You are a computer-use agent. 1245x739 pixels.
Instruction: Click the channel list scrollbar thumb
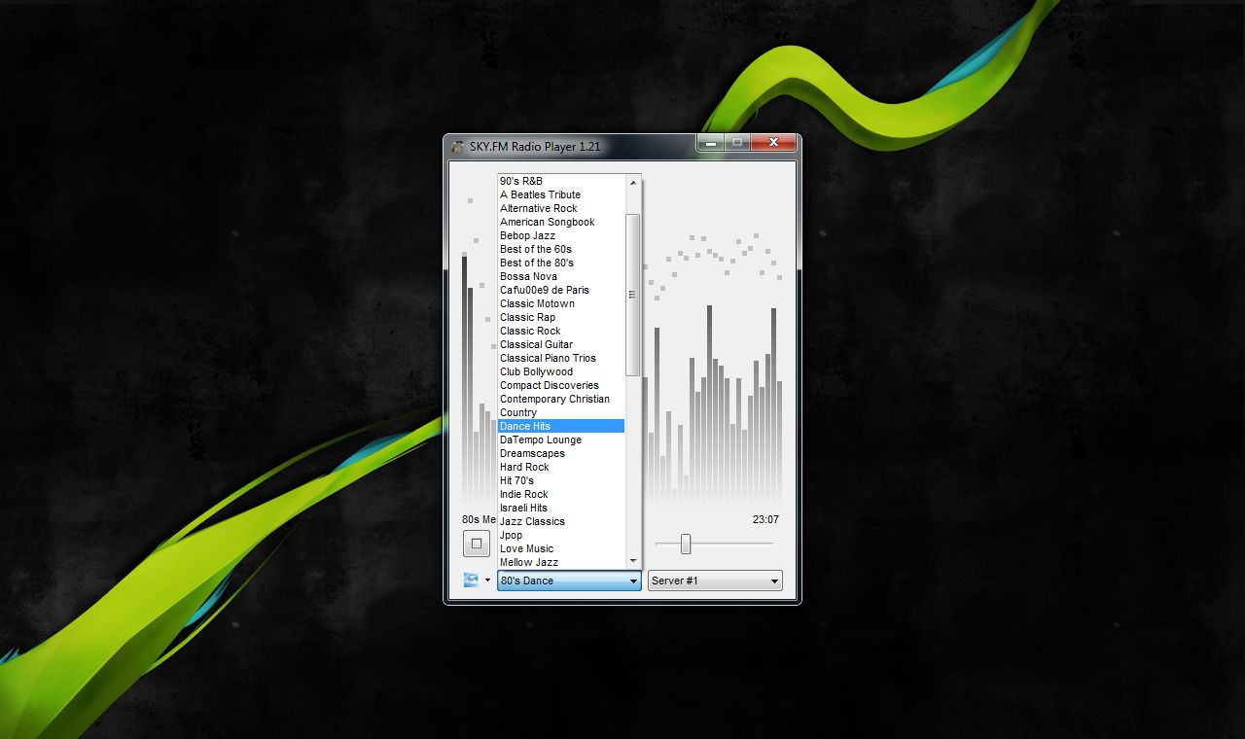coord(633,295)
